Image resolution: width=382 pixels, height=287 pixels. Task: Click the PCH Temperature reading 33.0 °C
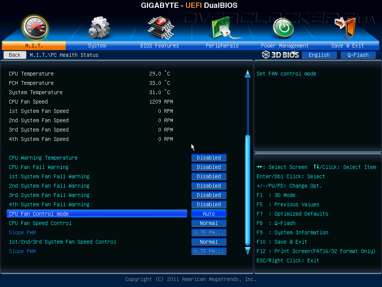tap(160, 83)
